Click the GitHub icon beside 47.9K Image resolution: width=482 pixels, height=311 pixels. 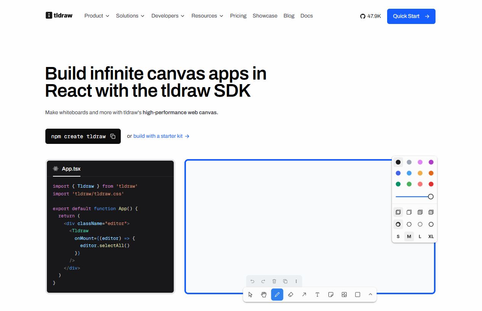click(x=363, y=16)
